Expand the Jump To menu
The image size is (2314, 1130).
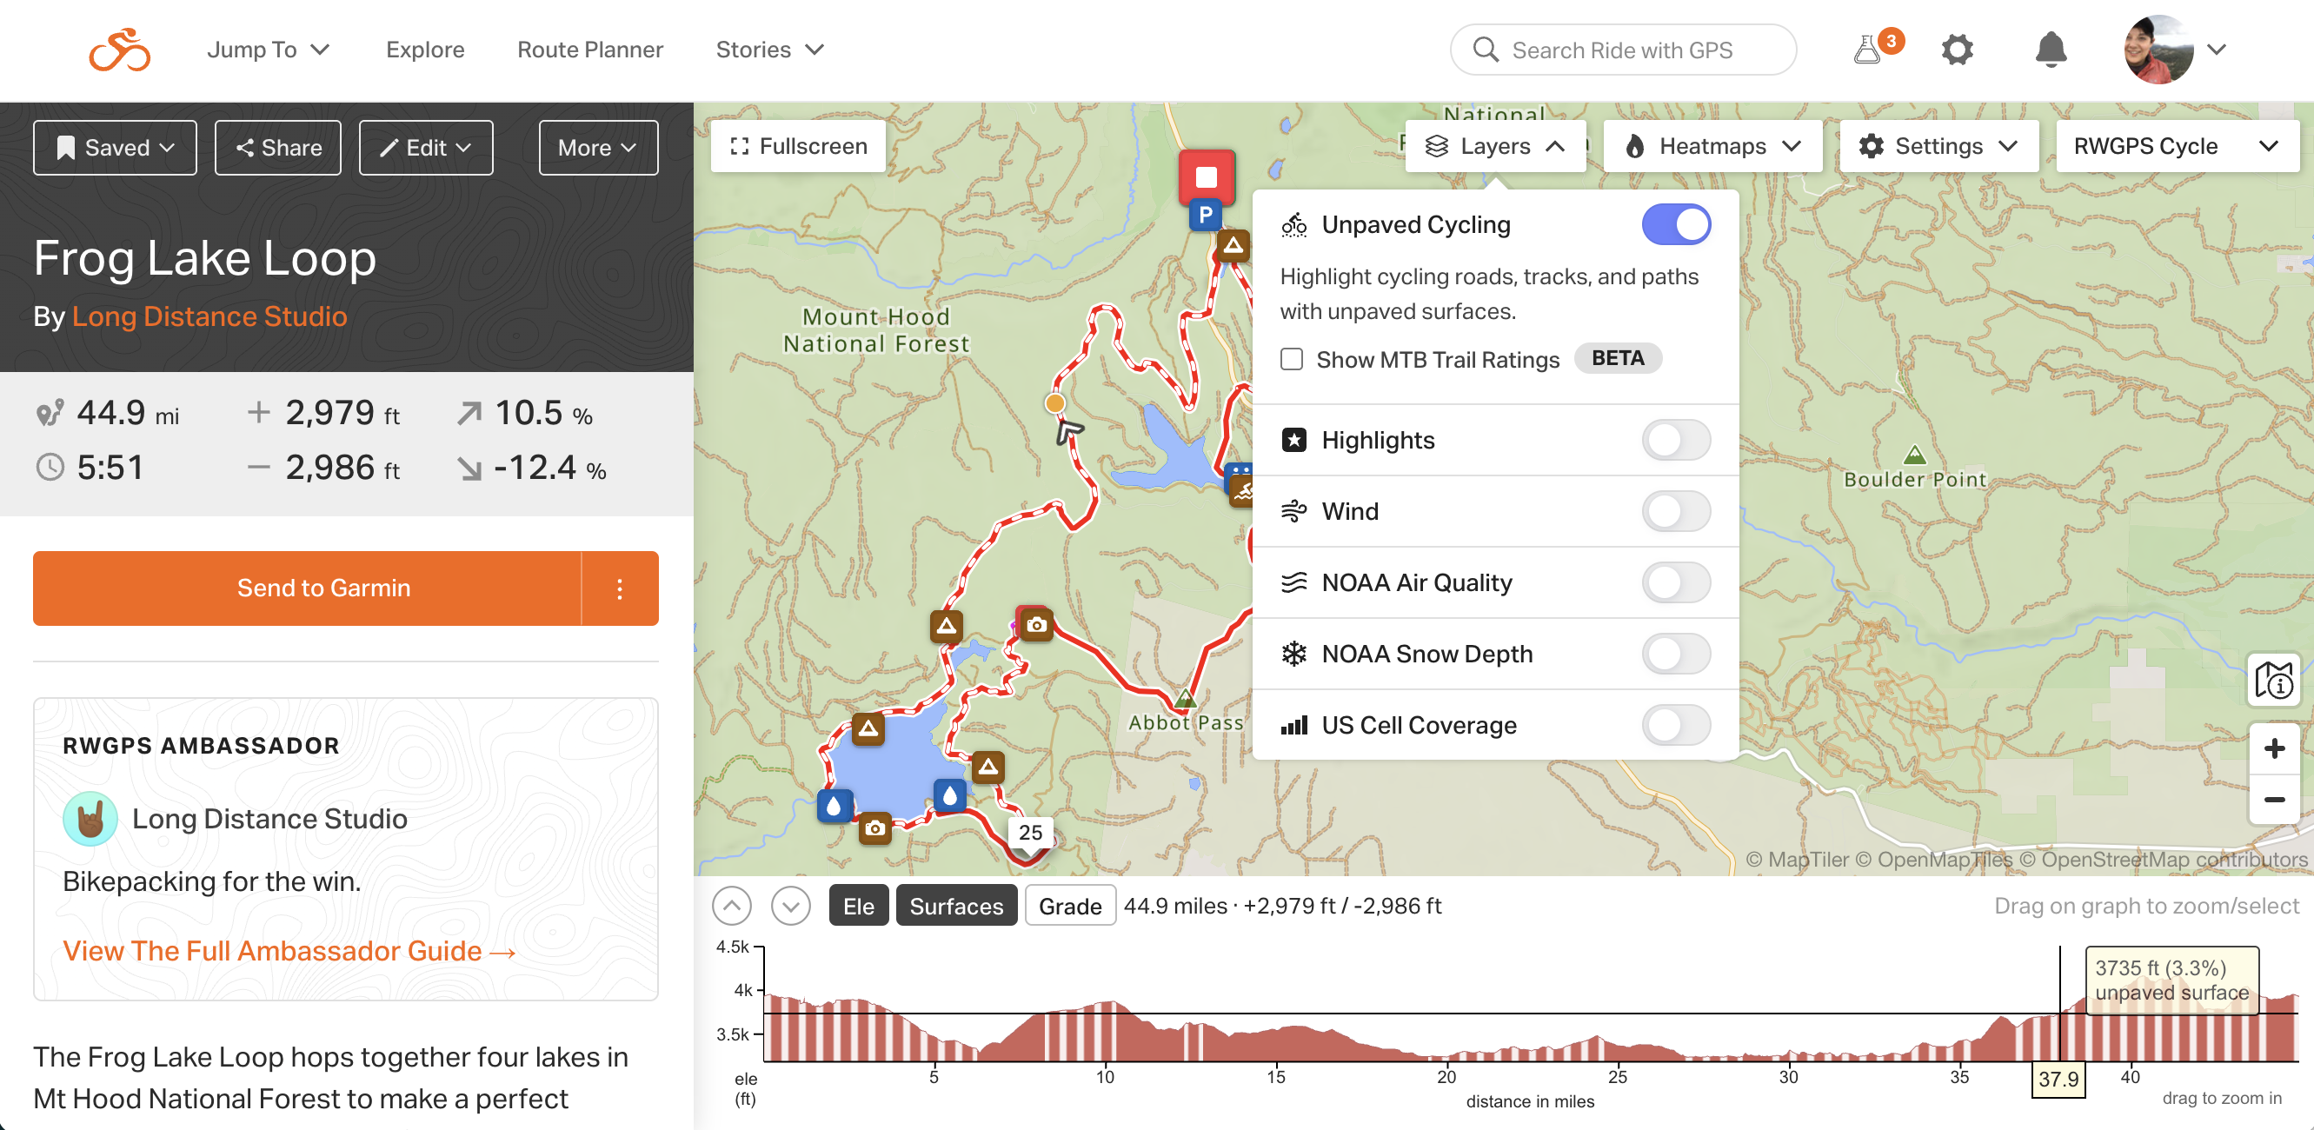[x=268, y=50]
